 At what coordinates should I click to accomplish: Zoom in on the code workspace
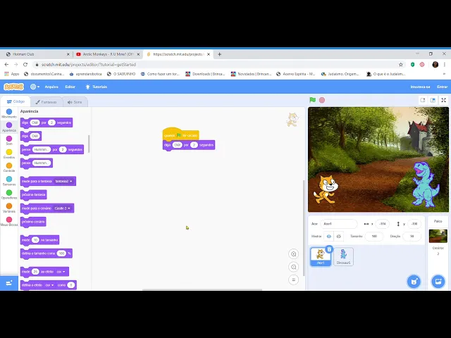point(294,254)
